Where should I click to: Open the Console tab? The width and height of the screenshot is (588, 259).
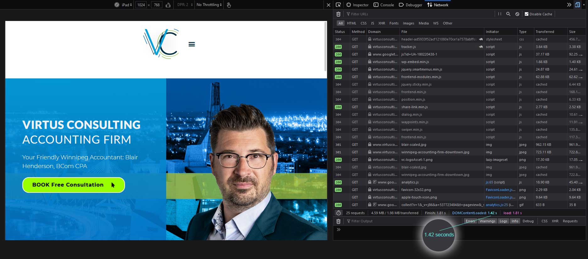(384, 5)
